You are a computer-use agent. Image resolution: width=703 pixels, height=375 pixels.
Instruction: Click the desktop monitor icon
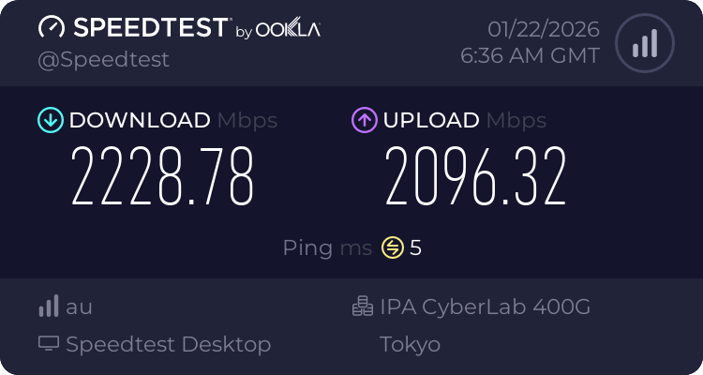(49, 344)
